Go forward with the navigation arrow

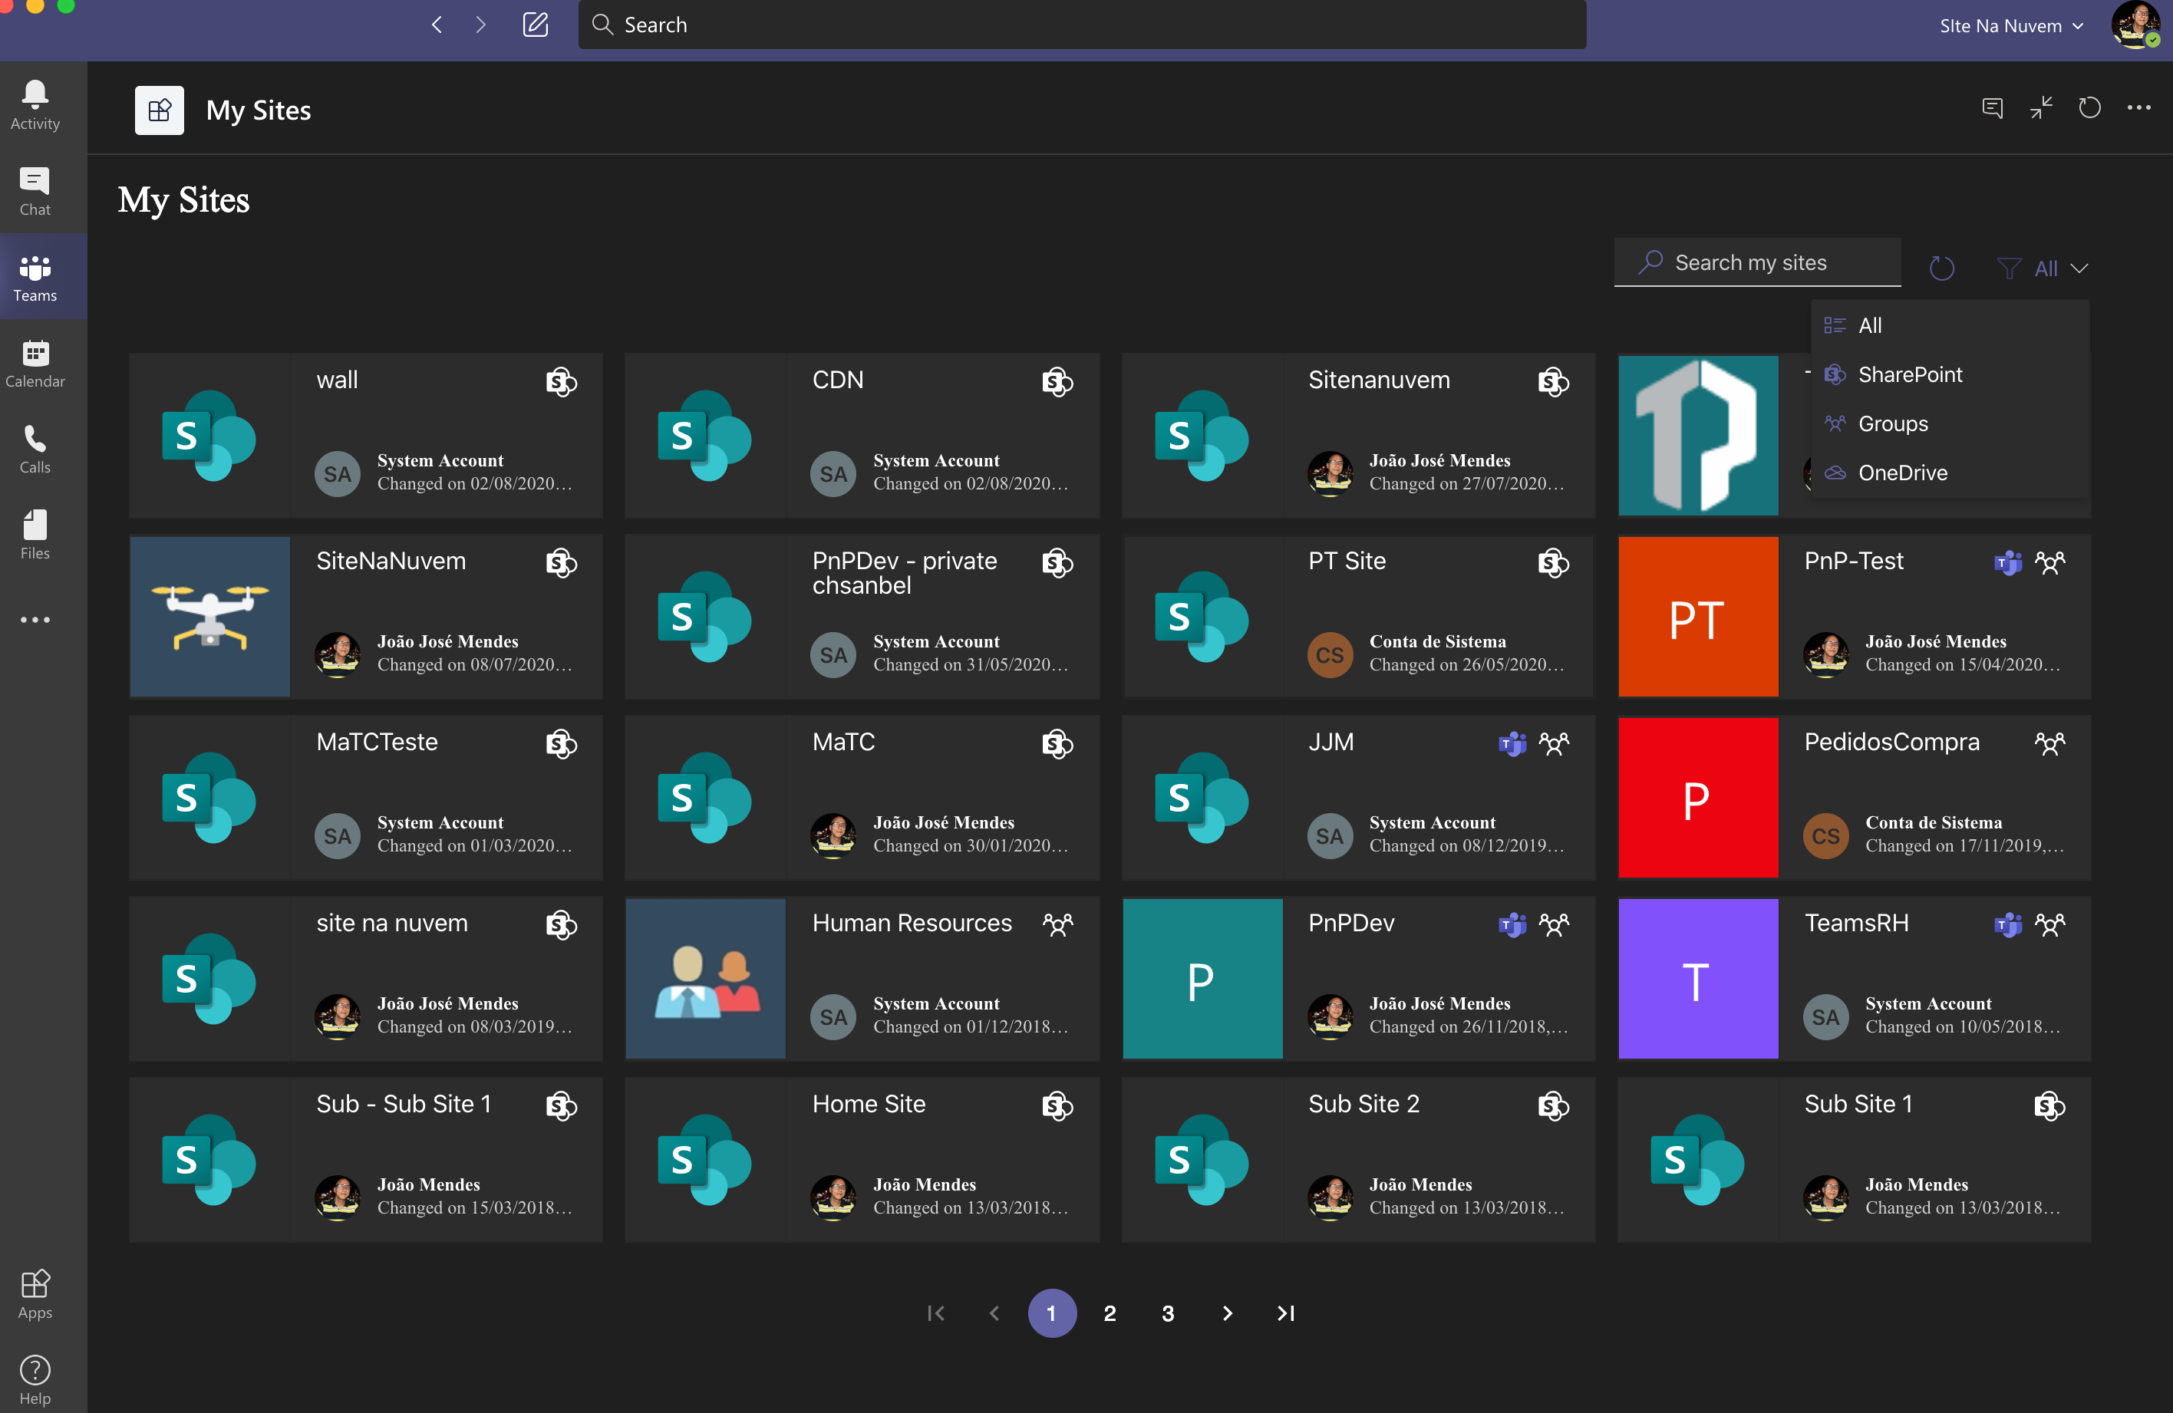click(x=481, y=25)
